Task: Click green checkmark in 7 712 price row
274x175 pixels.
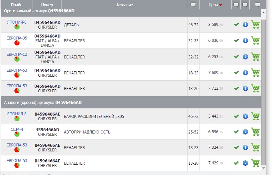Action: tap(236, 88)
